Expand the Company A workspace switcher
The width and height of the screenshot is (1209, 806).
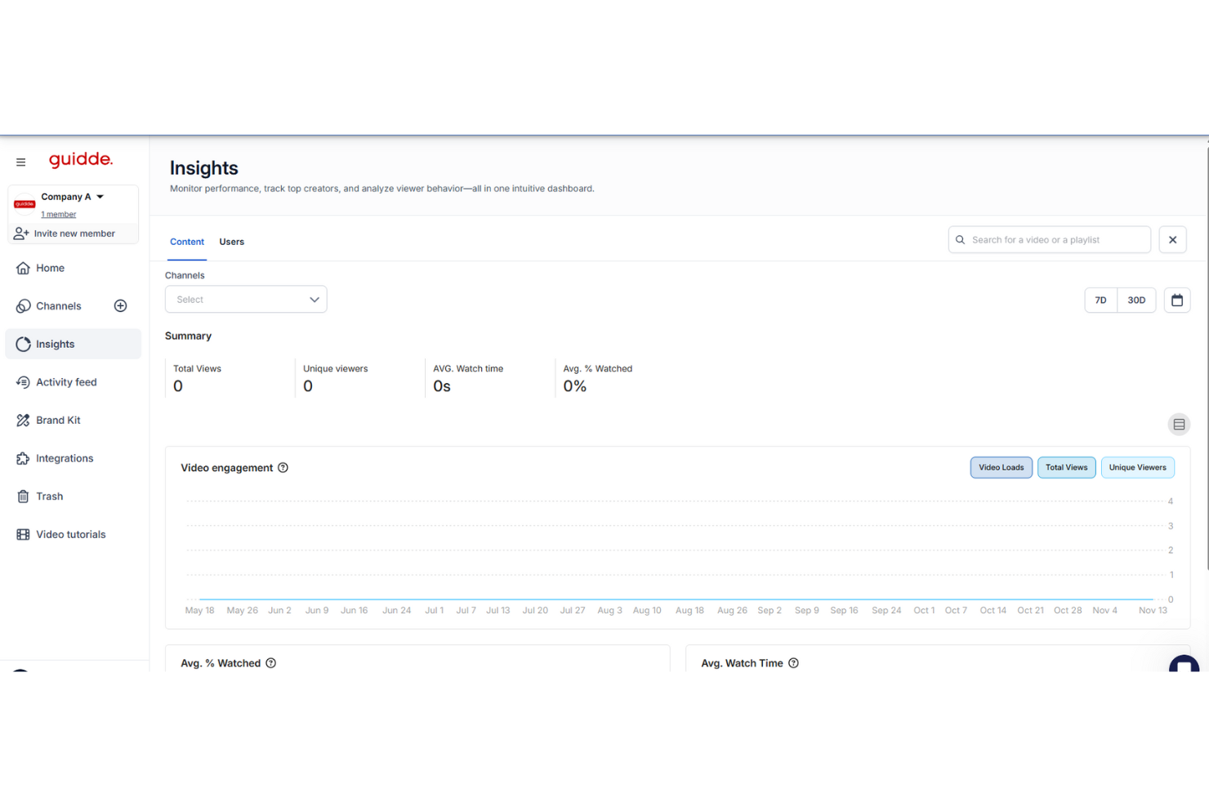pos(74,197)
